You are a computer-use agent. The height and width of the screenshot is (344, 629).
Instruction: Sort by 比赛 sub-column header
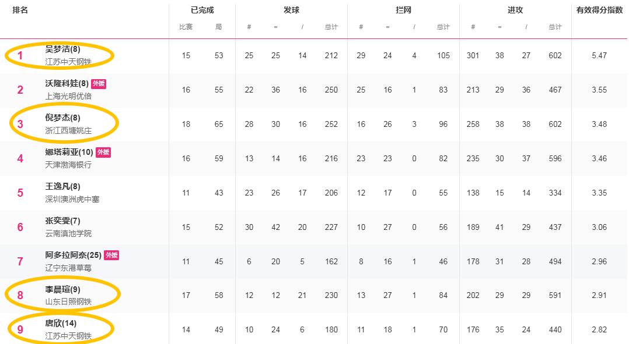(186, 27)
